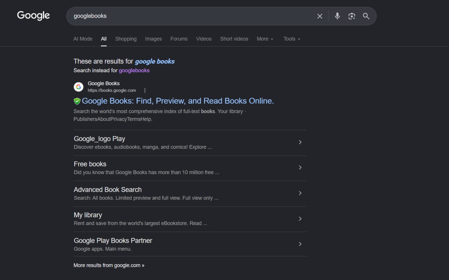Switch to the Videos tab
Image resolution: width=449 pixels, height=280 pixels.
pos(204,39)
